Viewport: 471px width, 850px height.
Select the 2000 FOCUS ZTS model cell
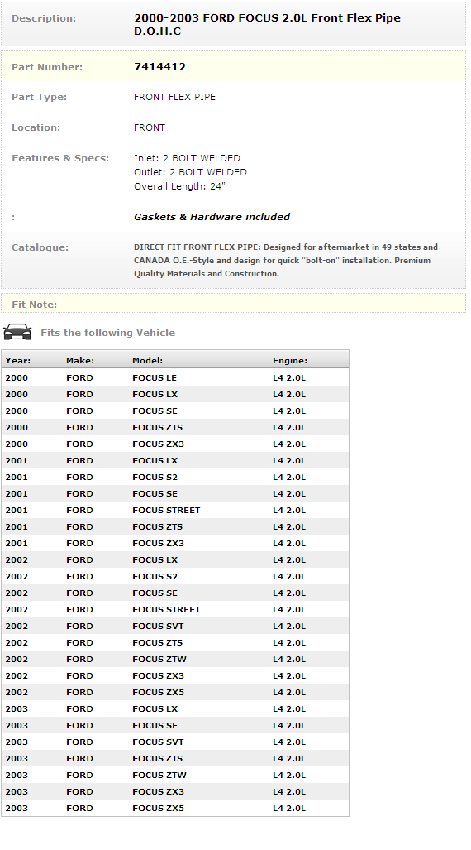tap(158, 428)
